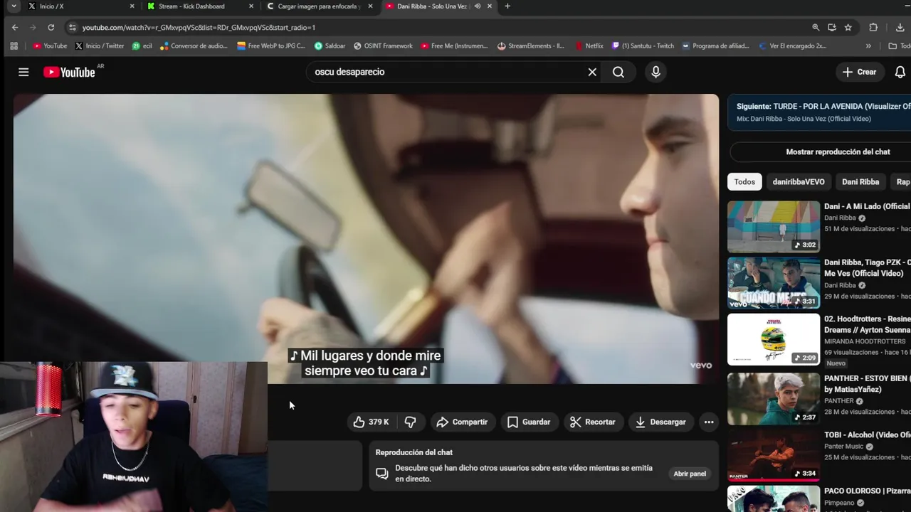Select the Dani Ribba filter chip
The width and height of the screenshot is (911, 512).
(x=860, y=181)
